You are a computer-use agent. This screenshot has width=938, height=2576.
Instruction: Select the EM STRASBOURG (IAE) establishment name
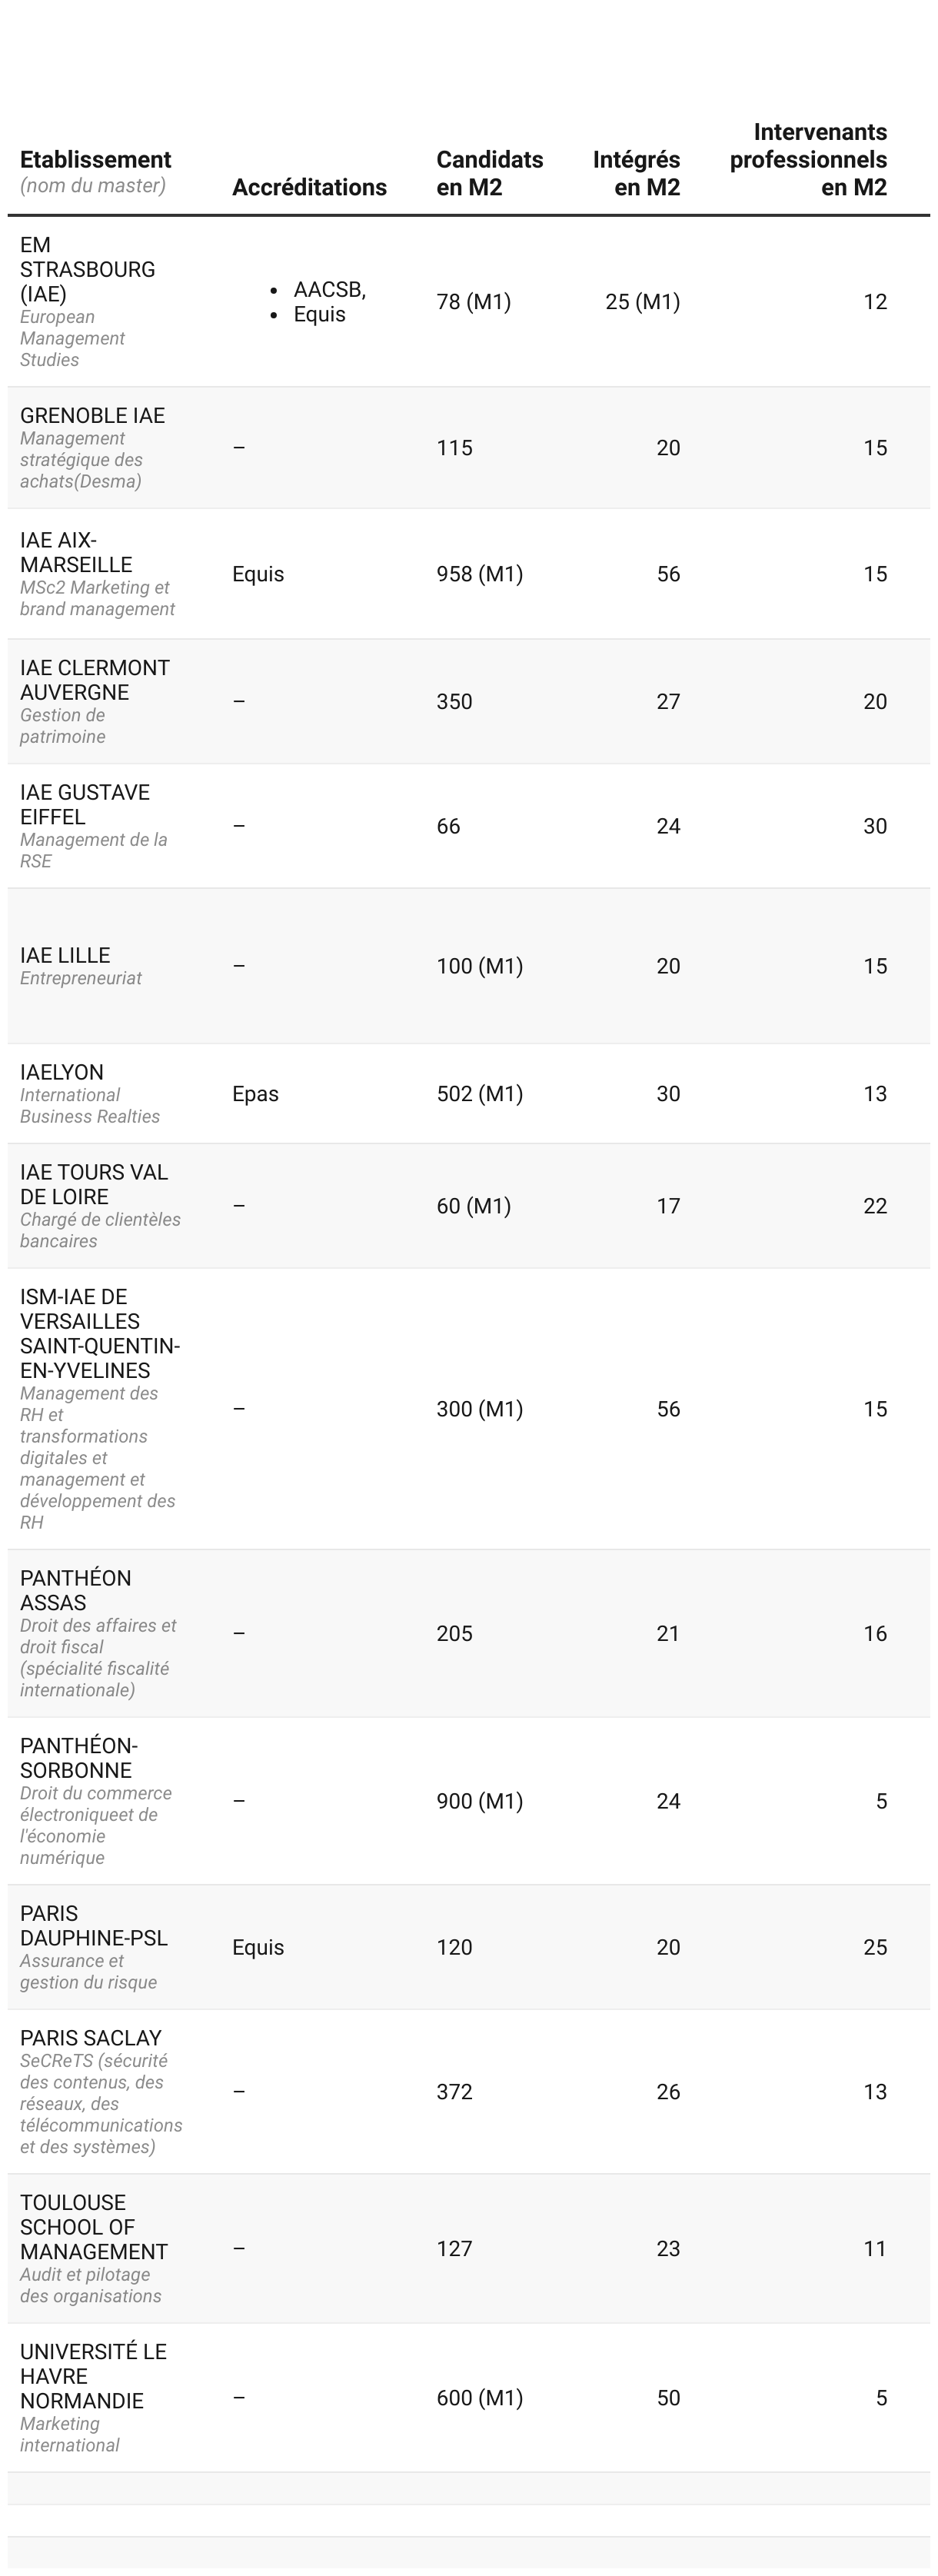click(87, 269)
